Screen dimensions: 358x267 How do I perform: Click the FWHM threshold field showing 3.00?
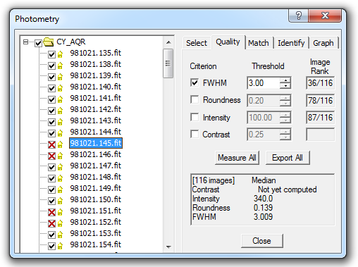(x=264, y=83)
